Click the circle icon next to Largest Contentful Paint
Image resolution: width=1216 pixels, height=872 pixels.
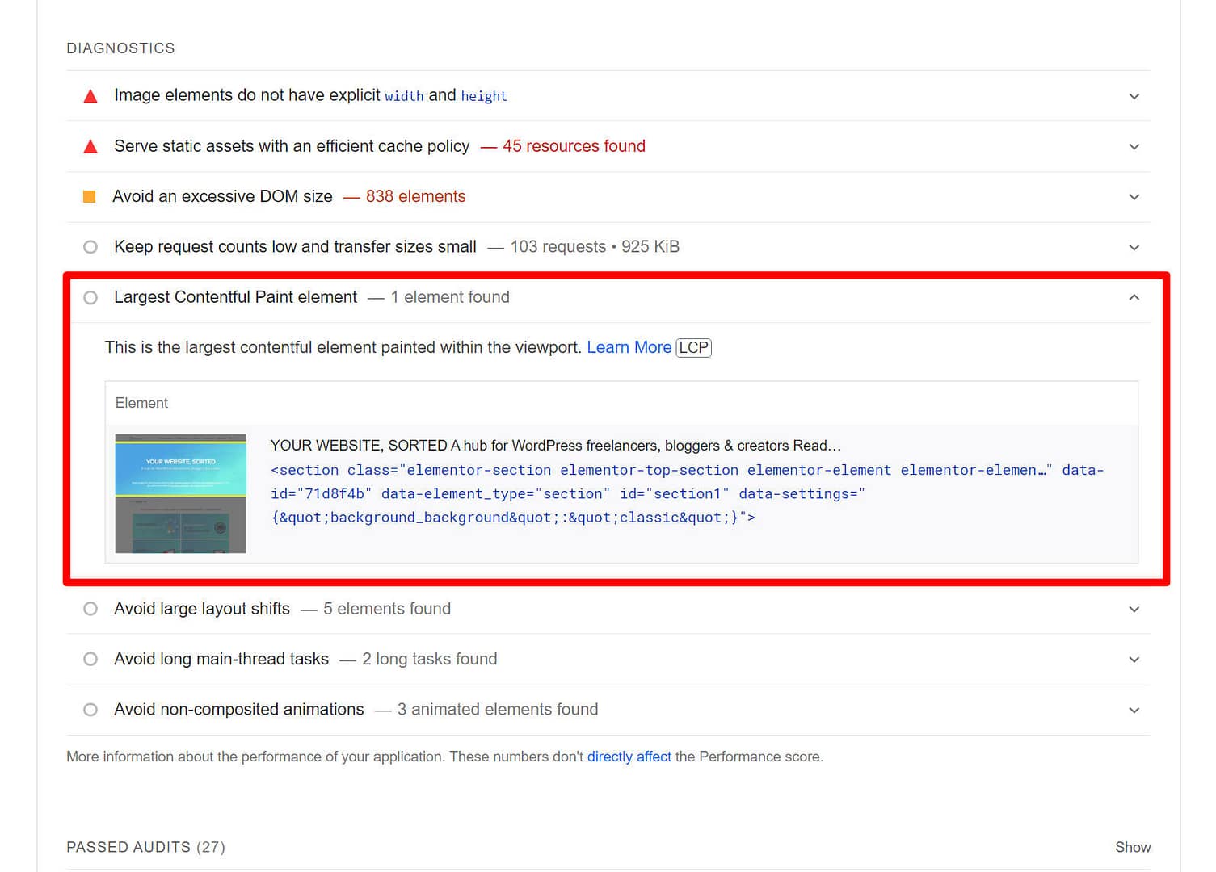point(90,297)
